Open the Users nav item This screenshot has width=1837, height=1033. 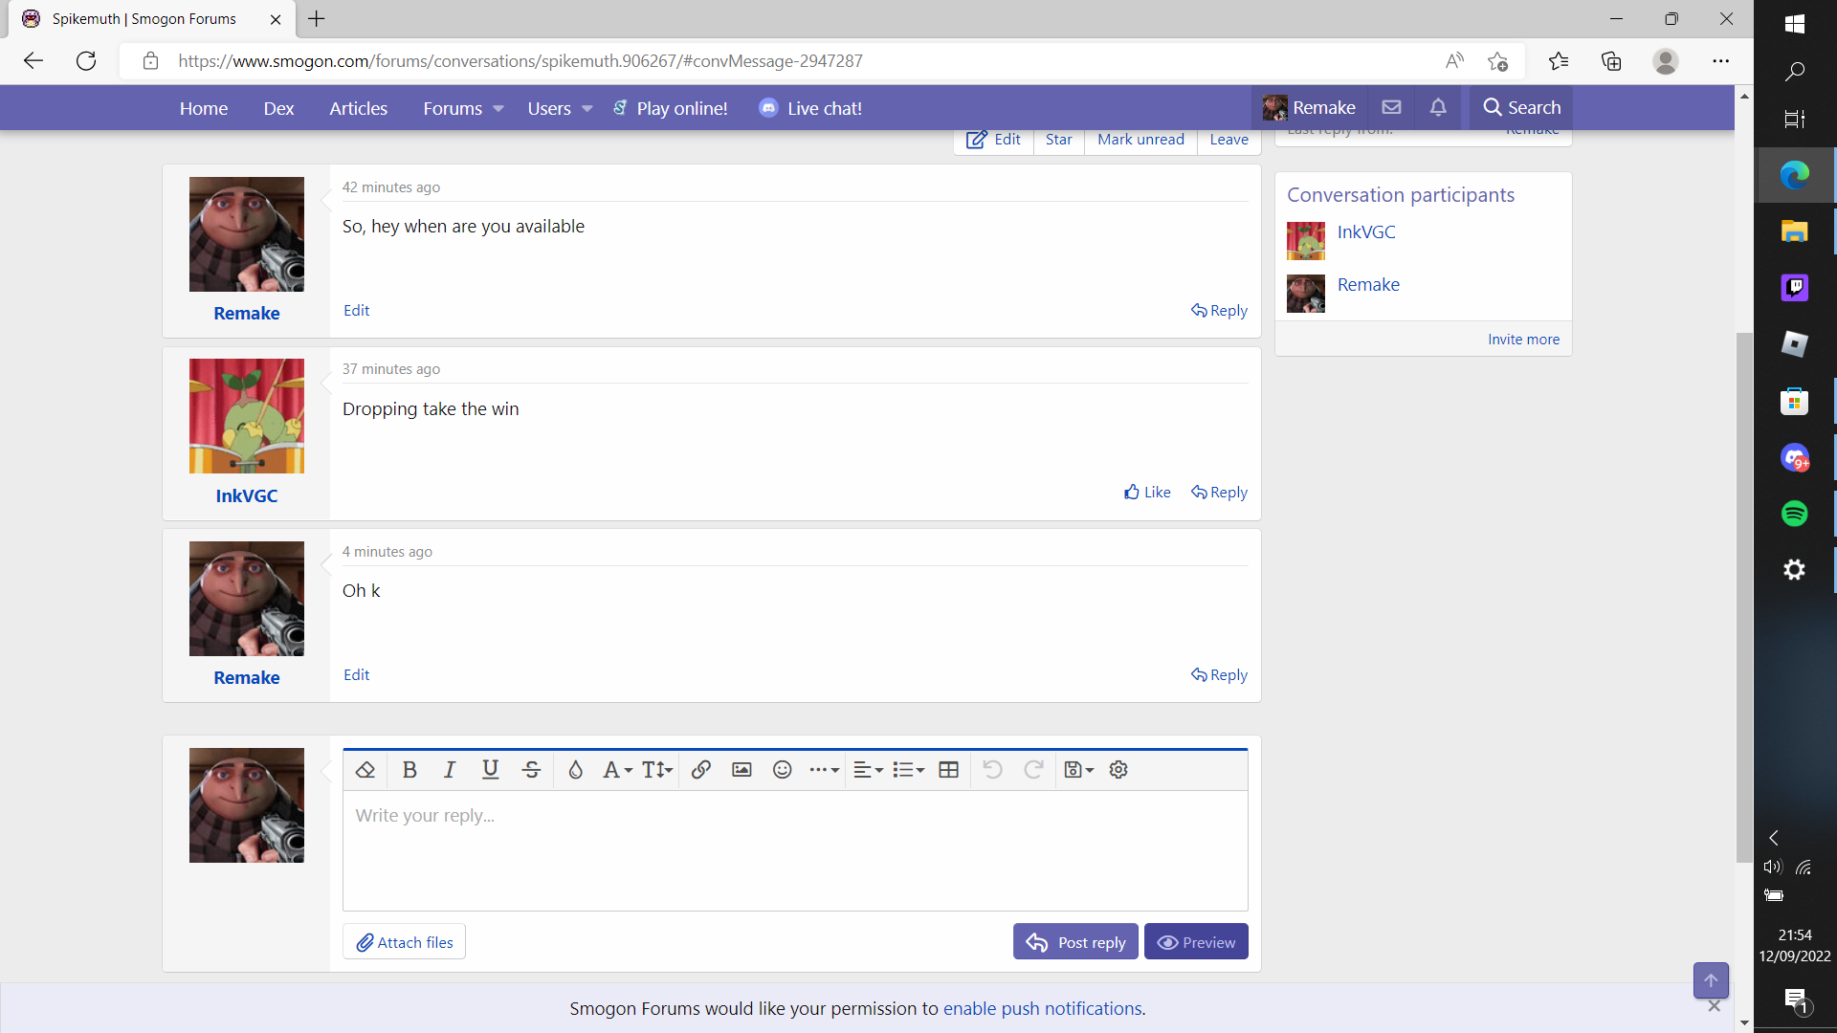549,108
